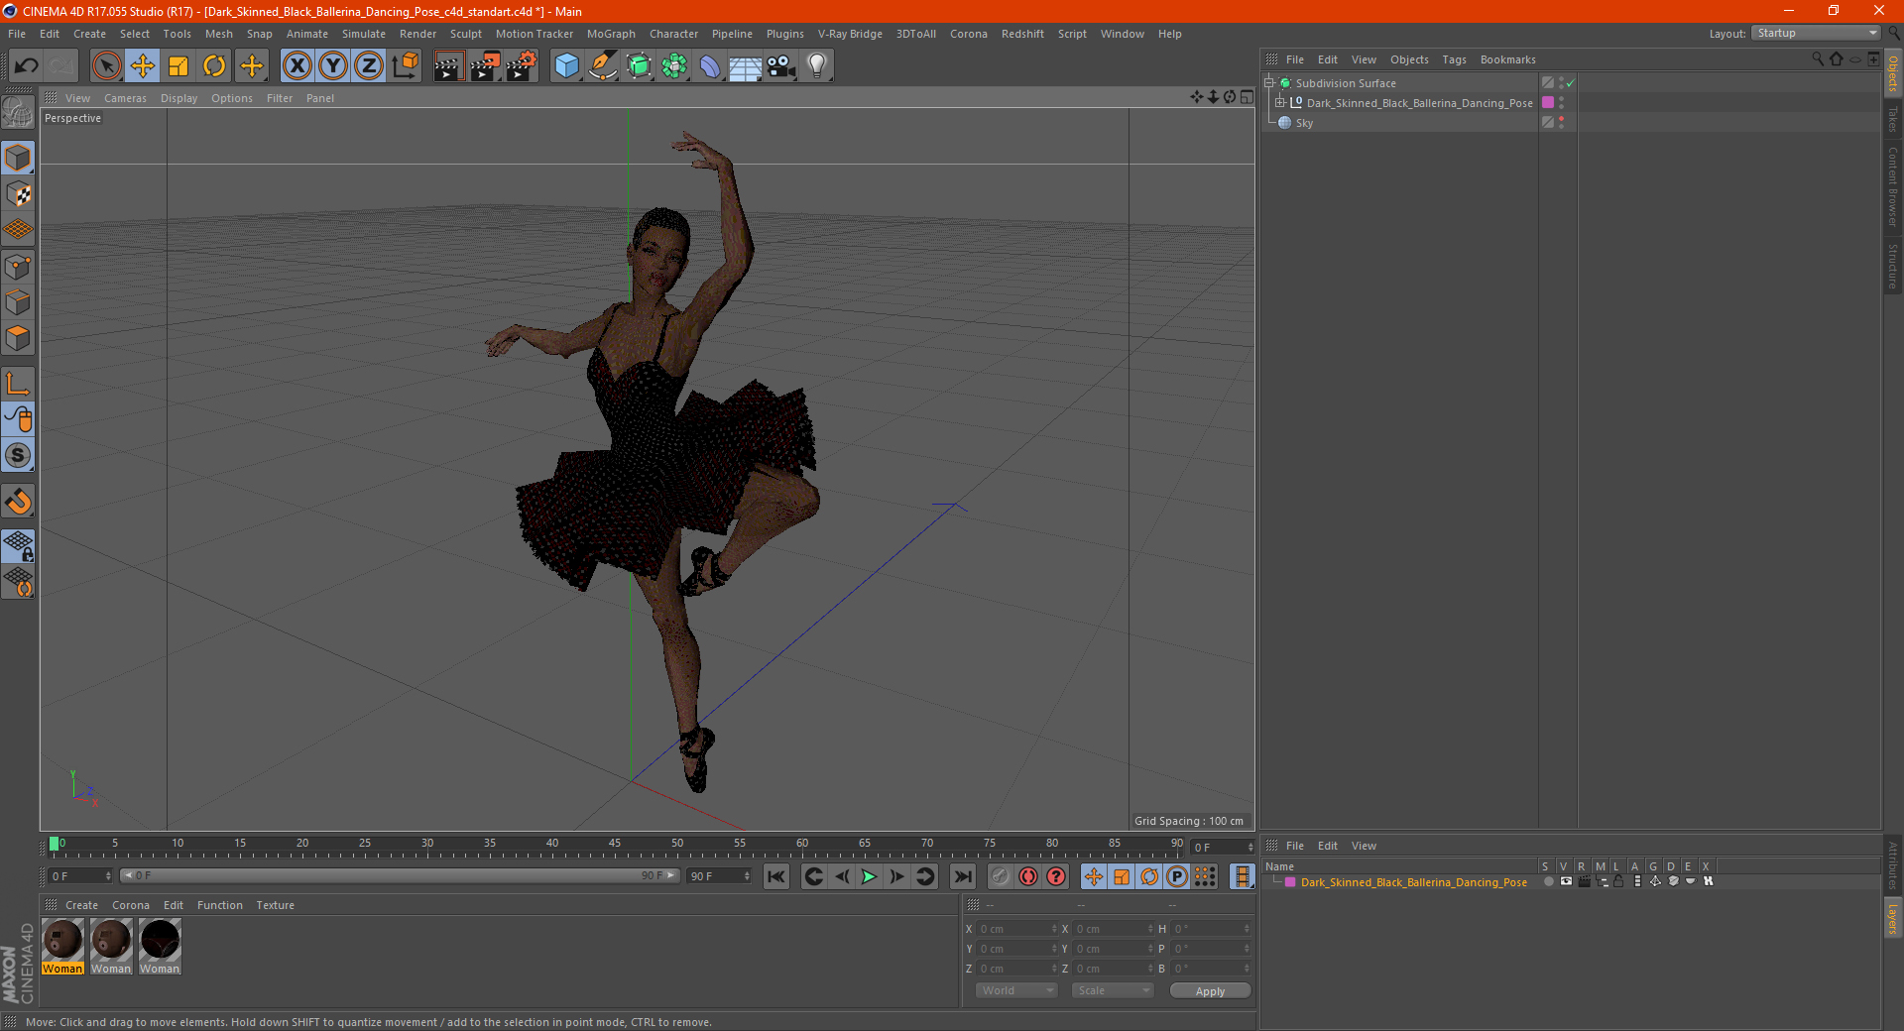The height and width of the screenshot is (1031, 1904).
Task: Select the Live Selection tool
Action: click(106, 66)
